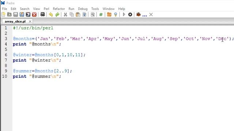Open the Perl menu
Screen dimensions: 234x131
(46, 9)
